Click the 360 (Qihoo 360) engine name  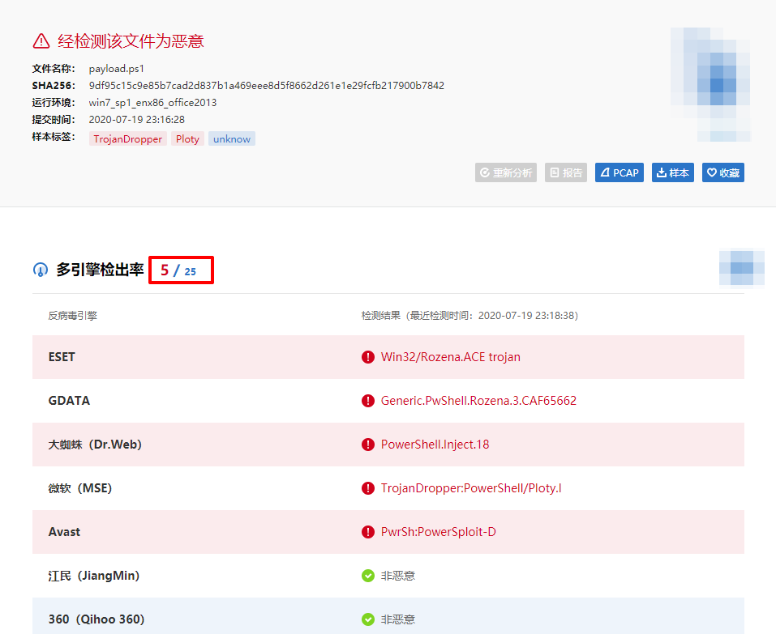tap(96, 619)
